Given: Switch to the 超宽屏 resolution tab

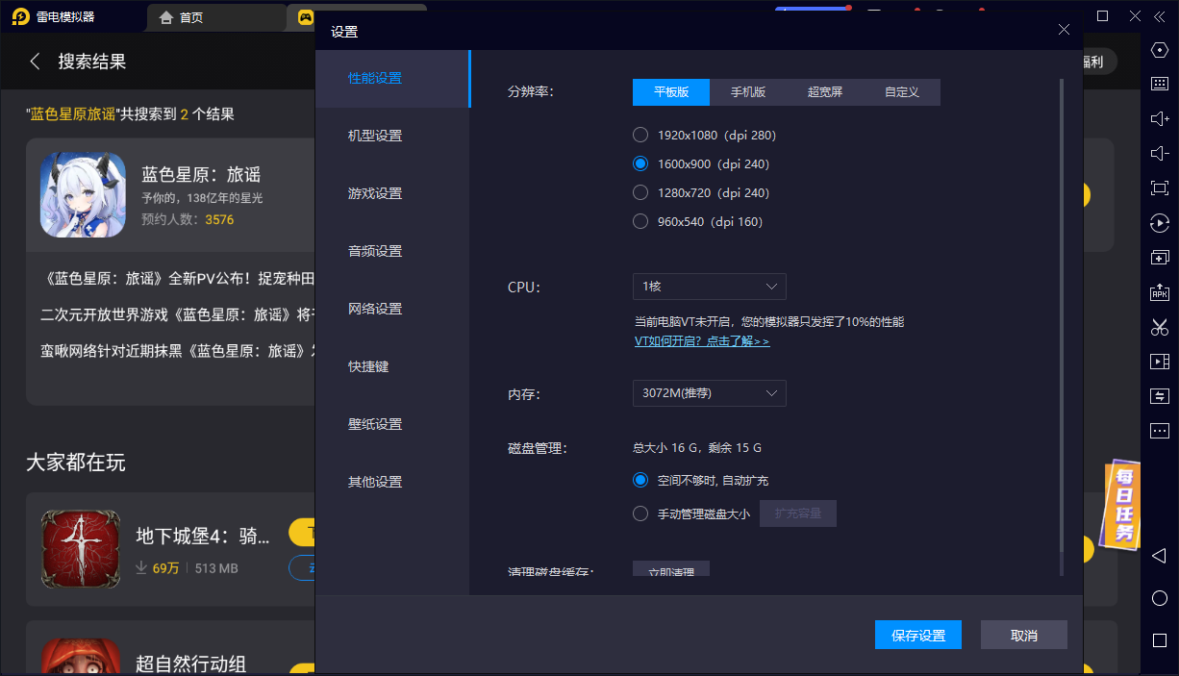Looking at the screenshot, I should [x=825, y=92].
